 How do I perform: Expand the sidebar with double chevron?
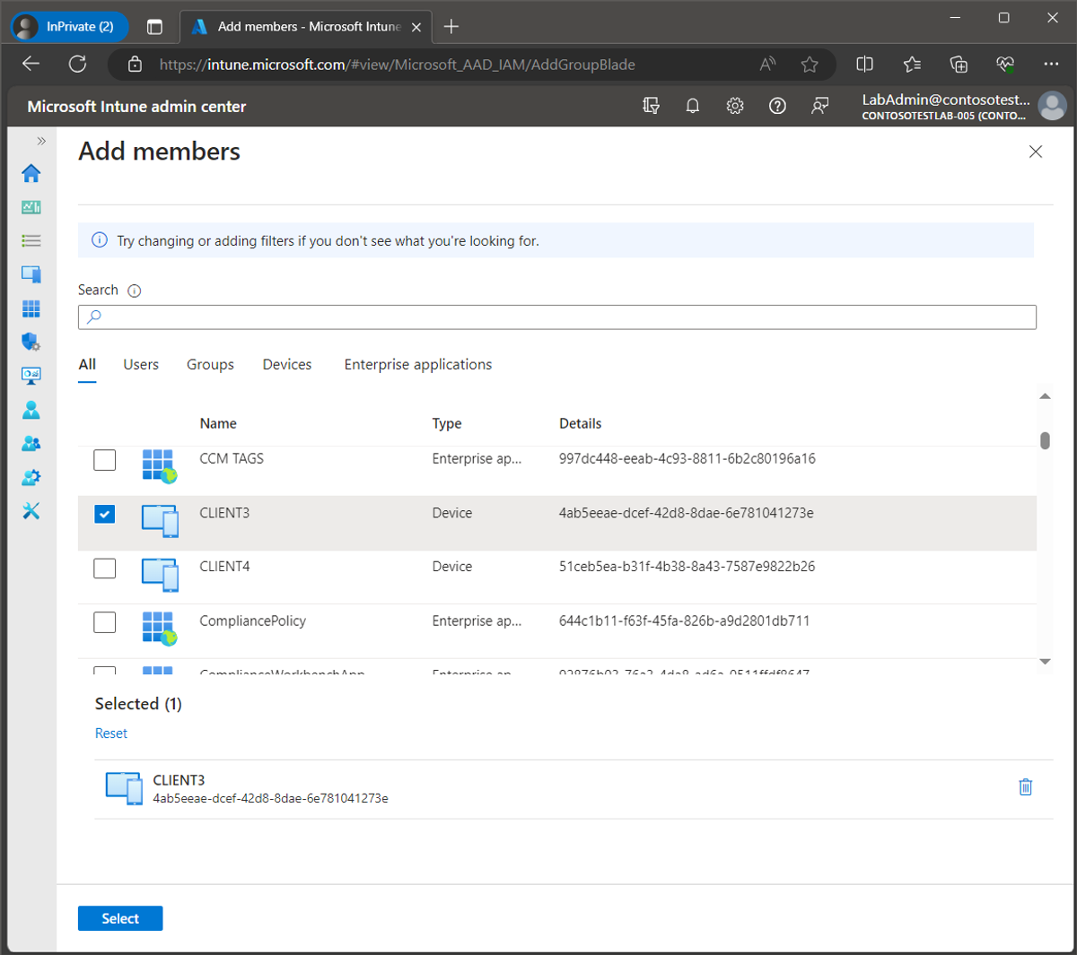coord(41,141)
